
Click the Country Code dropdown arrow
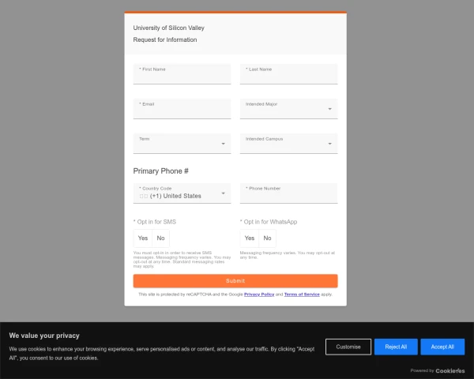223,193
